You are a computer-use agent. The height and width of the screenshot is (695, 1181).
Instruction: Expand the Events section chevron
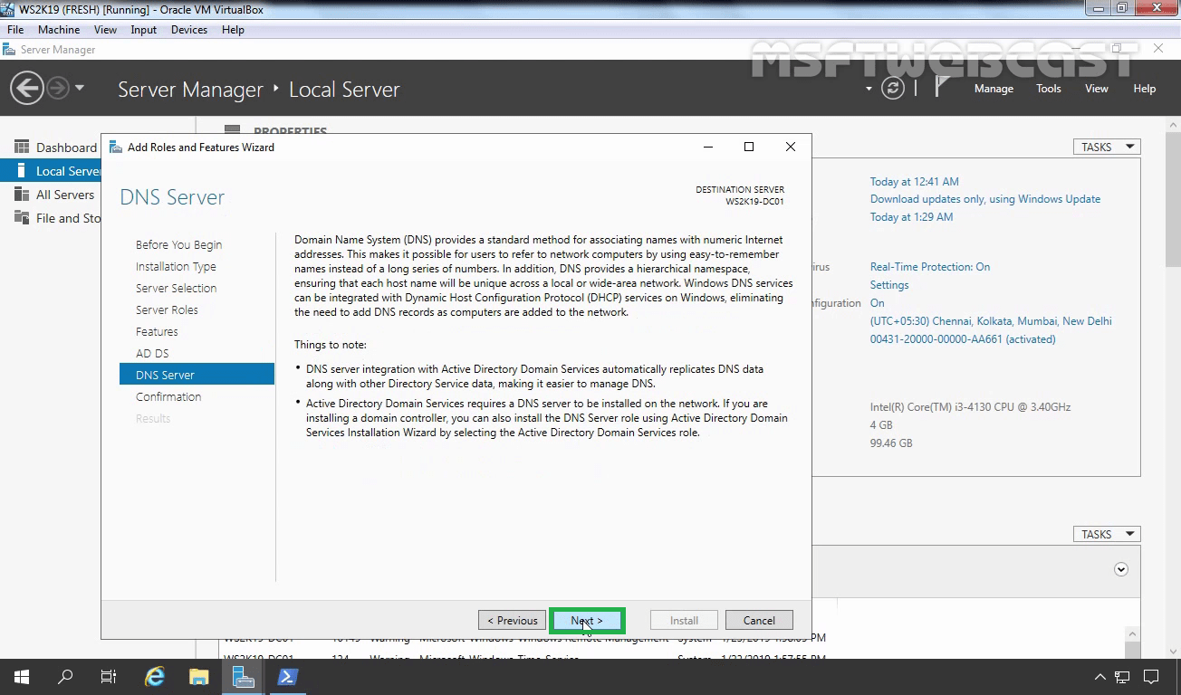[x=1121, y=569]
